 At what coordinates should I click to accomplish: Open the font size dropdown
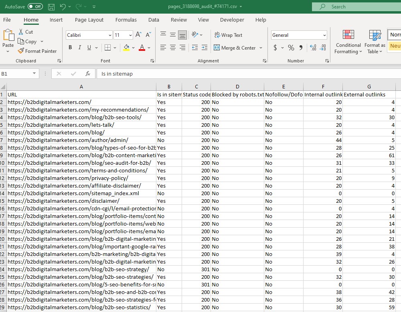tap(130, 35)
